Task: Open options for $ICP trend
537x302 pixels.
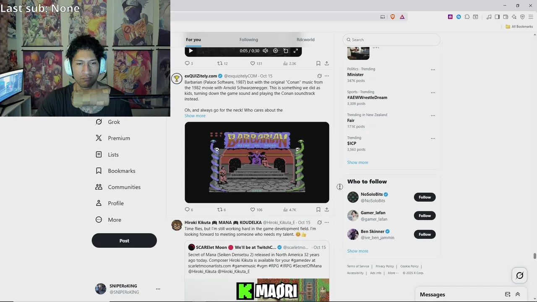Action: coord(433,138)
